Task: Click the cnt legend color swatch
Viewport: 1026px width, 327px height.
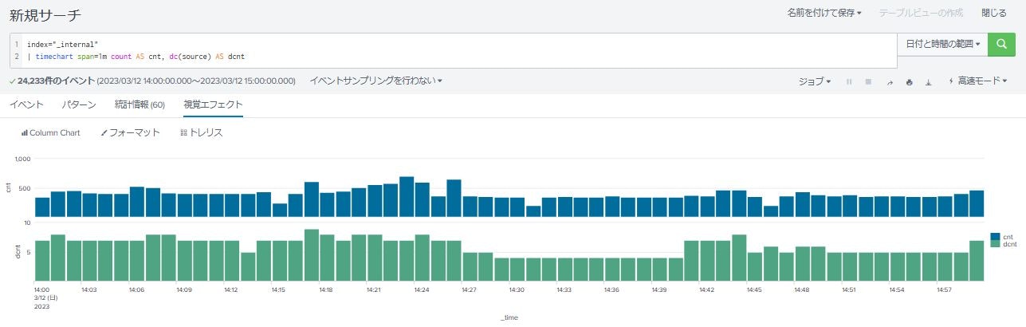Action: pyautogui.click(x=995, y=237)
